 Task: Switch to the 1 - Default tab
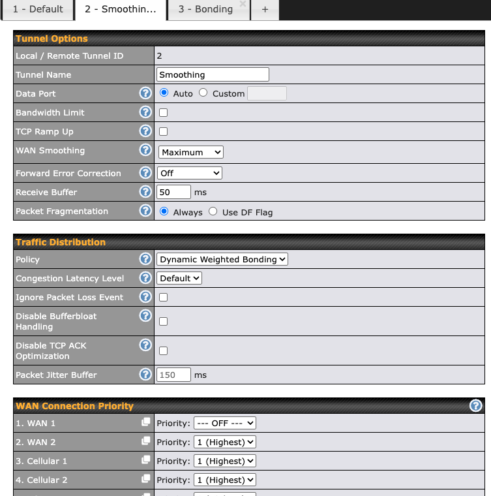[38, 9]
